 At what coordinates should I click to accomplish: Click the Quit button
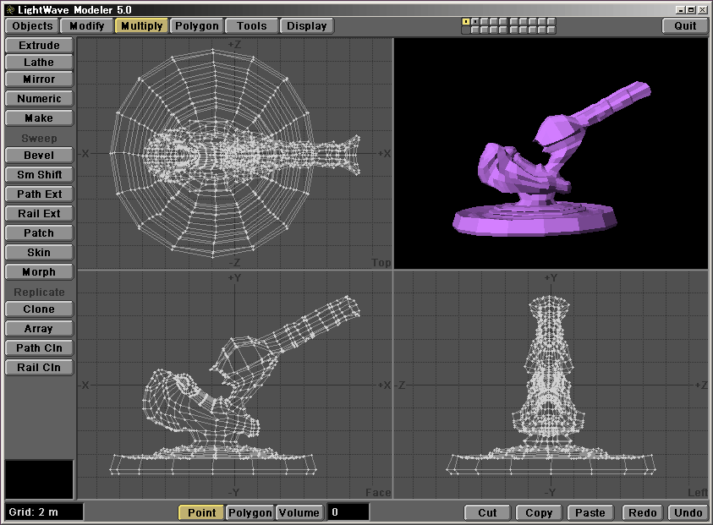tap(684, 25)
